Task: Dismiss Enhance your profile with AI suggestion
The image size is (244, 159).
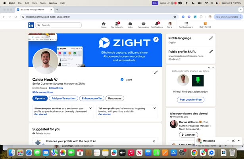Action: 154,142
